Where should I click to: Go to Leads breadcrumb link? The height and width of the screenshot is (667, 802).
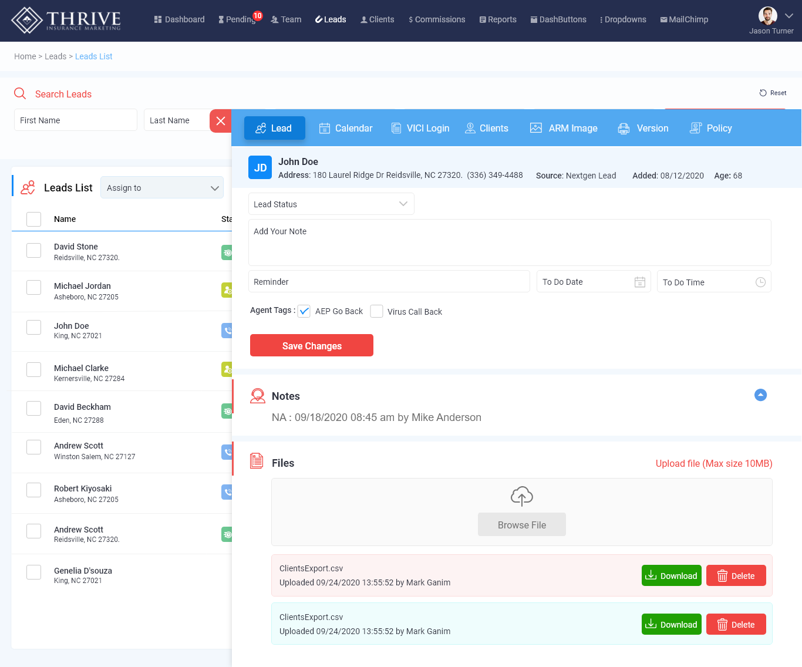point(55,56)
